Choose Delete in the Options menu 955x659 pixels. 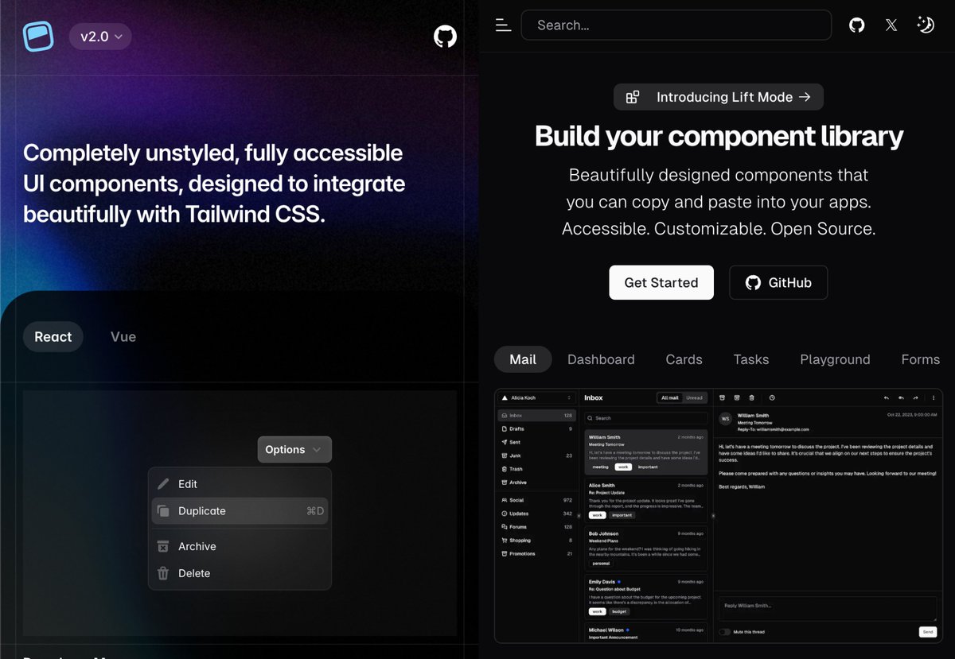(x=240, y=573)
